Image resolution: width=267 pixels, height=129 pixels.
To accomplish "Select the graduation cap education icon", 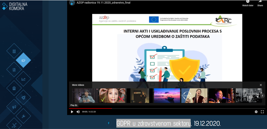I will [23, 60].
